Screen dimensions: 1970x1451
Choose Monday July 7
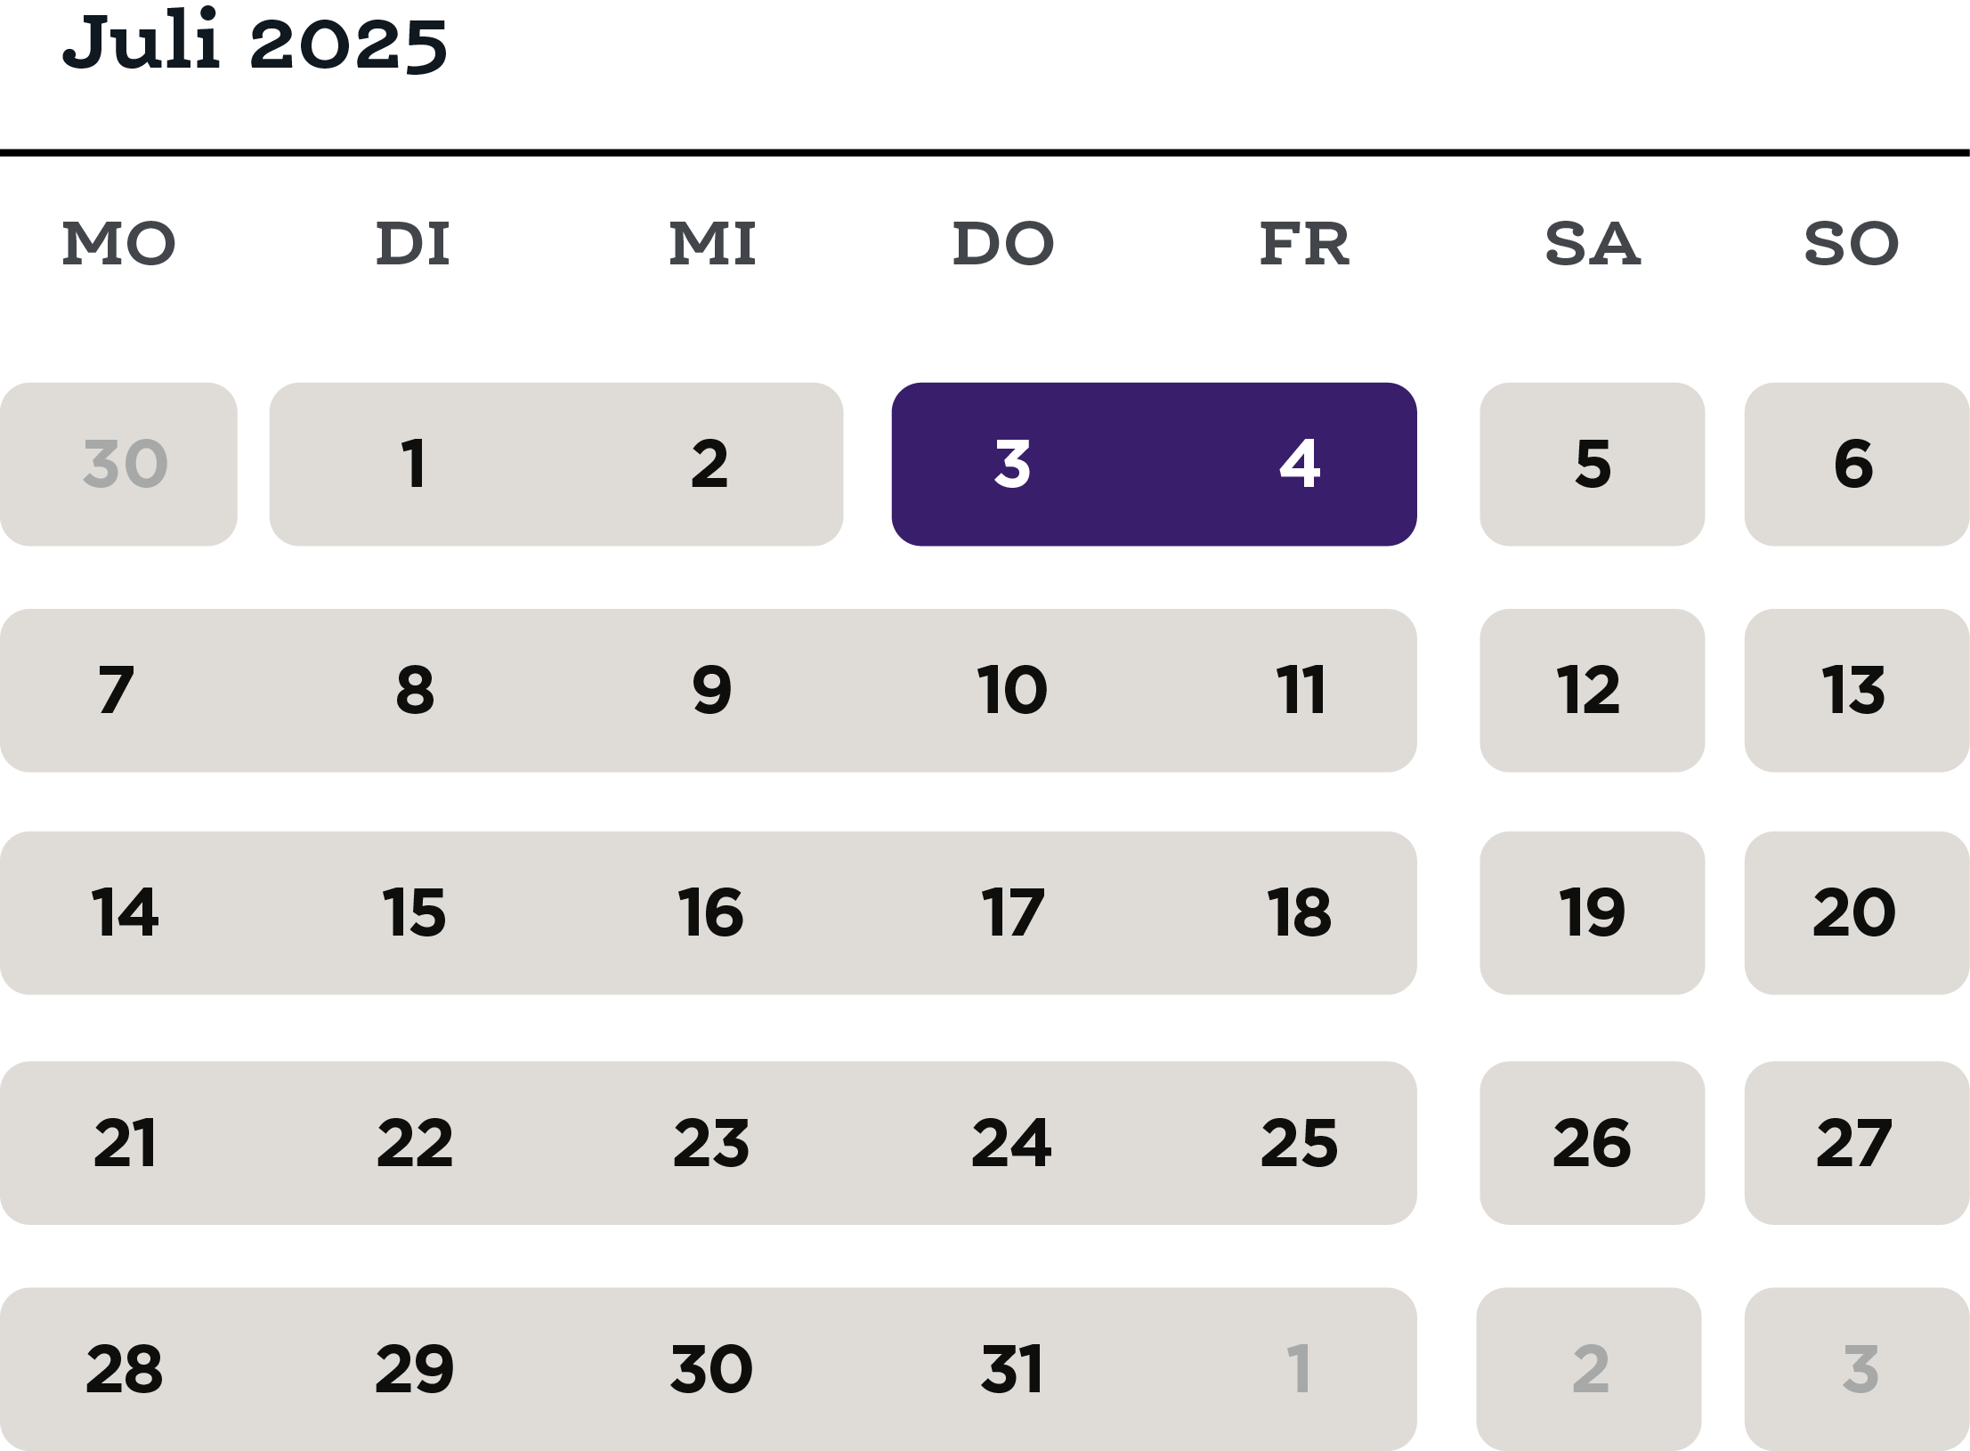(117, 690)
